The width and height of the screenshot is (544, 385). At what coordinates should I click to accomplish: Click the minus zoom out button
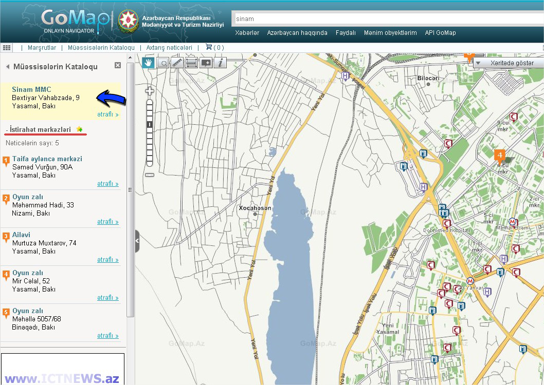point(150,175)
